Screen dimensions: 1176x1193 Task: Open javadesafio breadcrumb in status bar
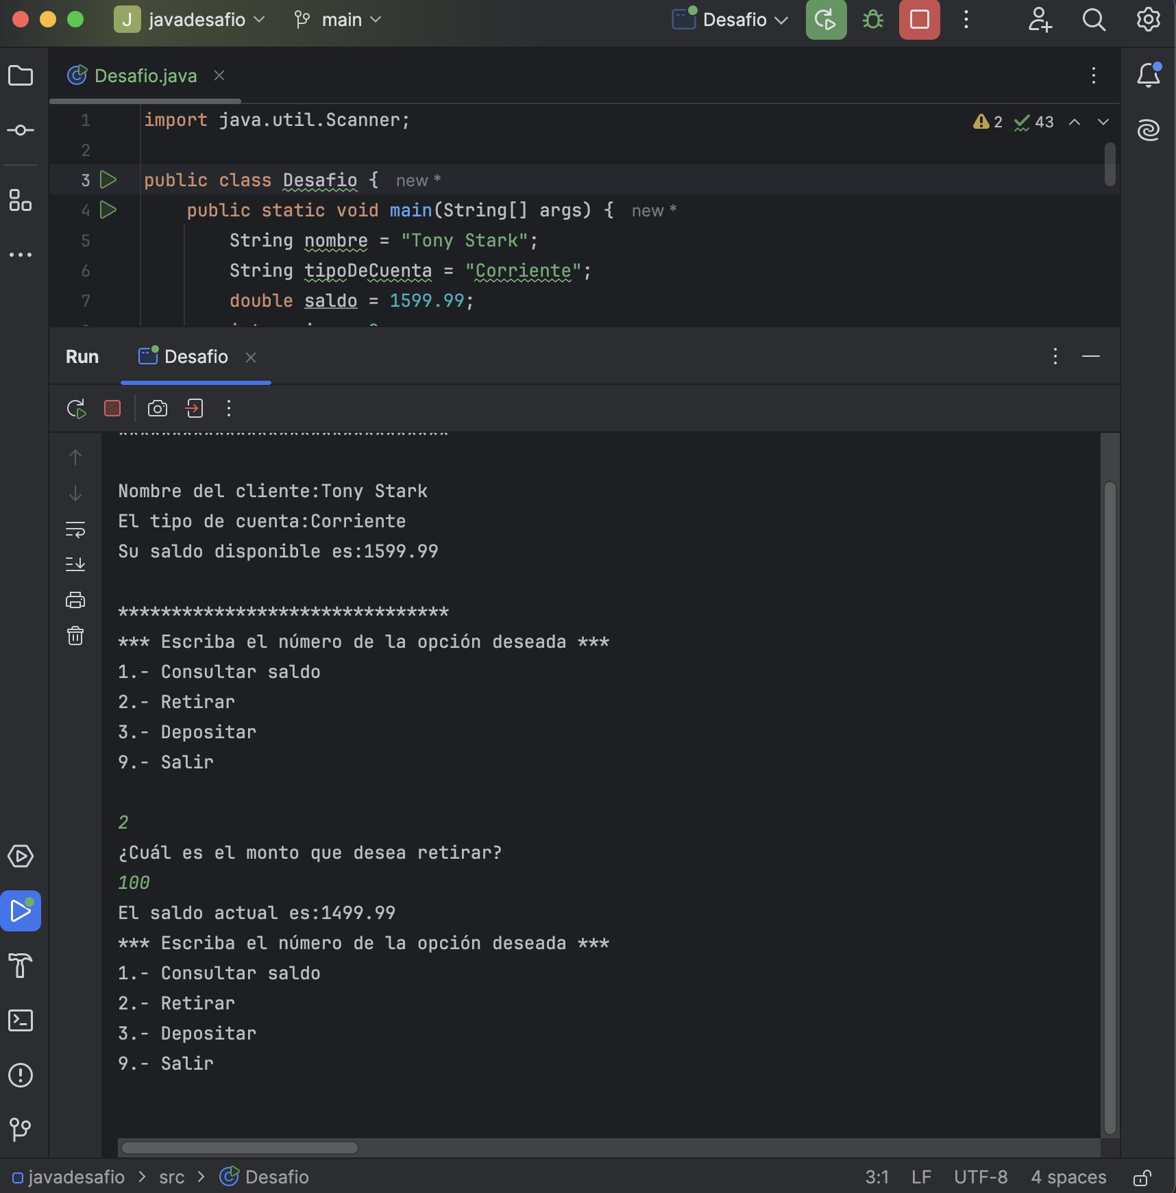click(x=69, y=1177)
